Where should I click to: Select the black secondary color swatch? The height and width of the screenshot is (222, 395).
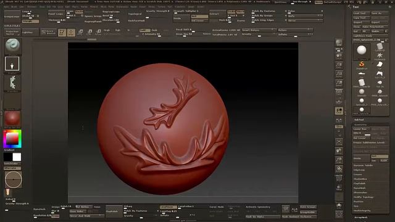[x=8, y=157]
